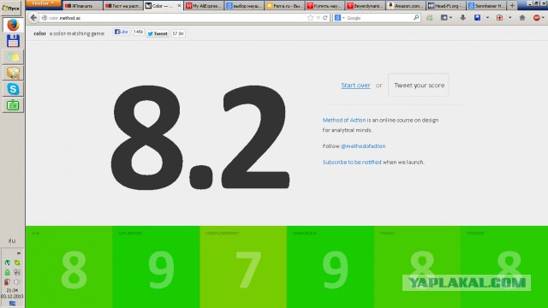The height and width of the screenshot is (308, 548).
Task: Switch to the Sennheiser H... tab
Action: [x=486, y=6]
